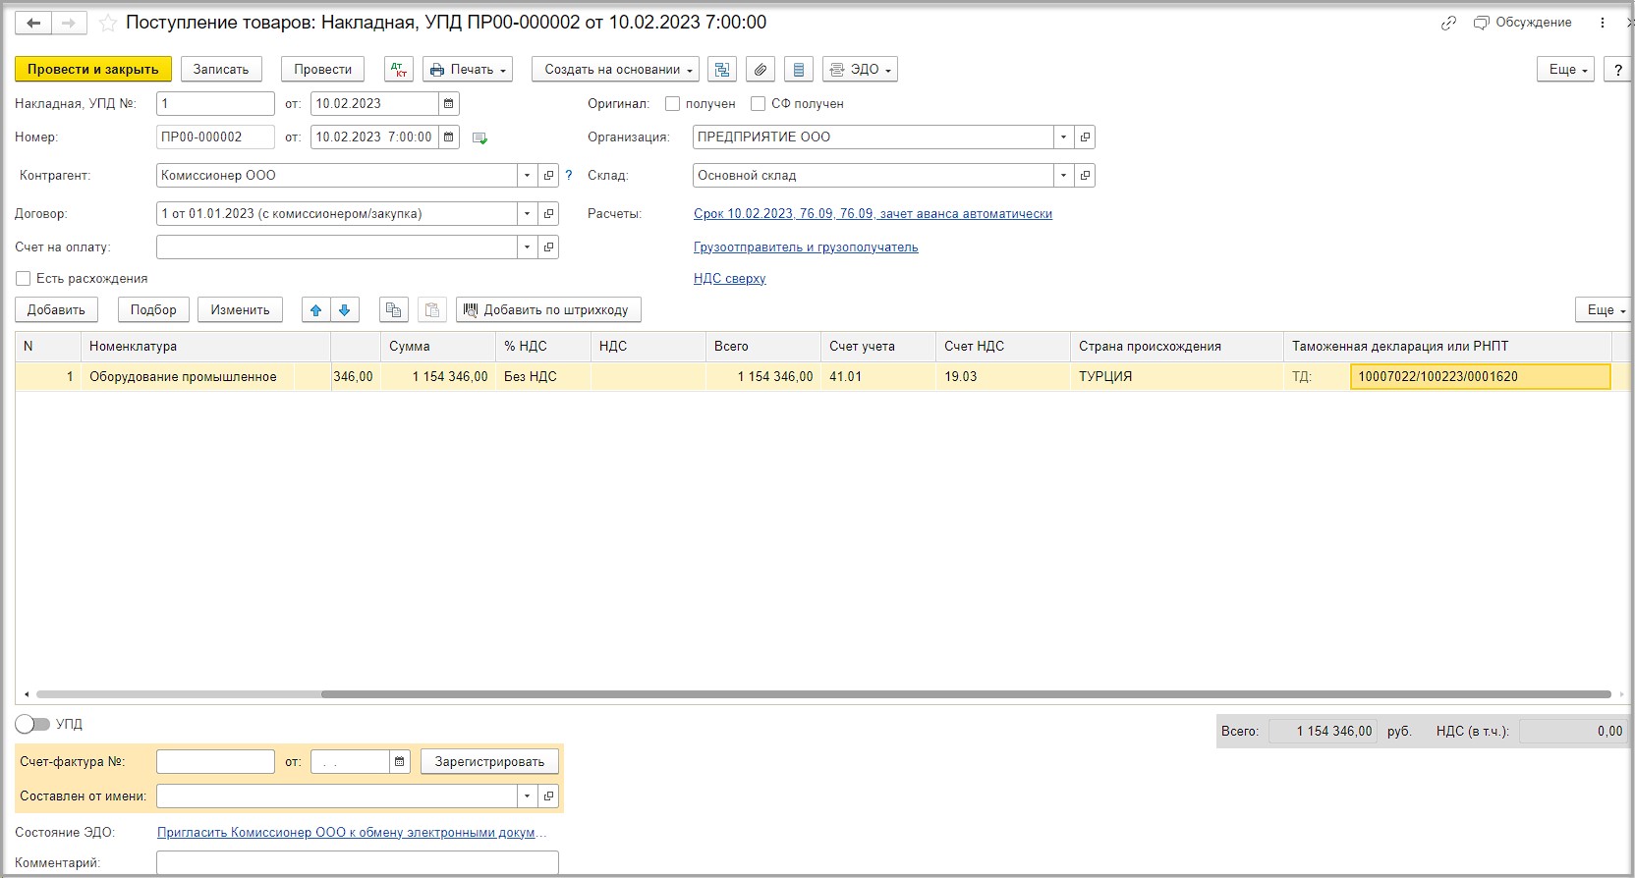Click horizontal table scrollbar
The image size is (1635, 878).
[965, 694]
